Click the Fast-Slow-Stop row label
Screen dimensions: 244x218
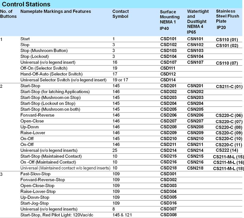pyautogui.click(x=35, y=174)
